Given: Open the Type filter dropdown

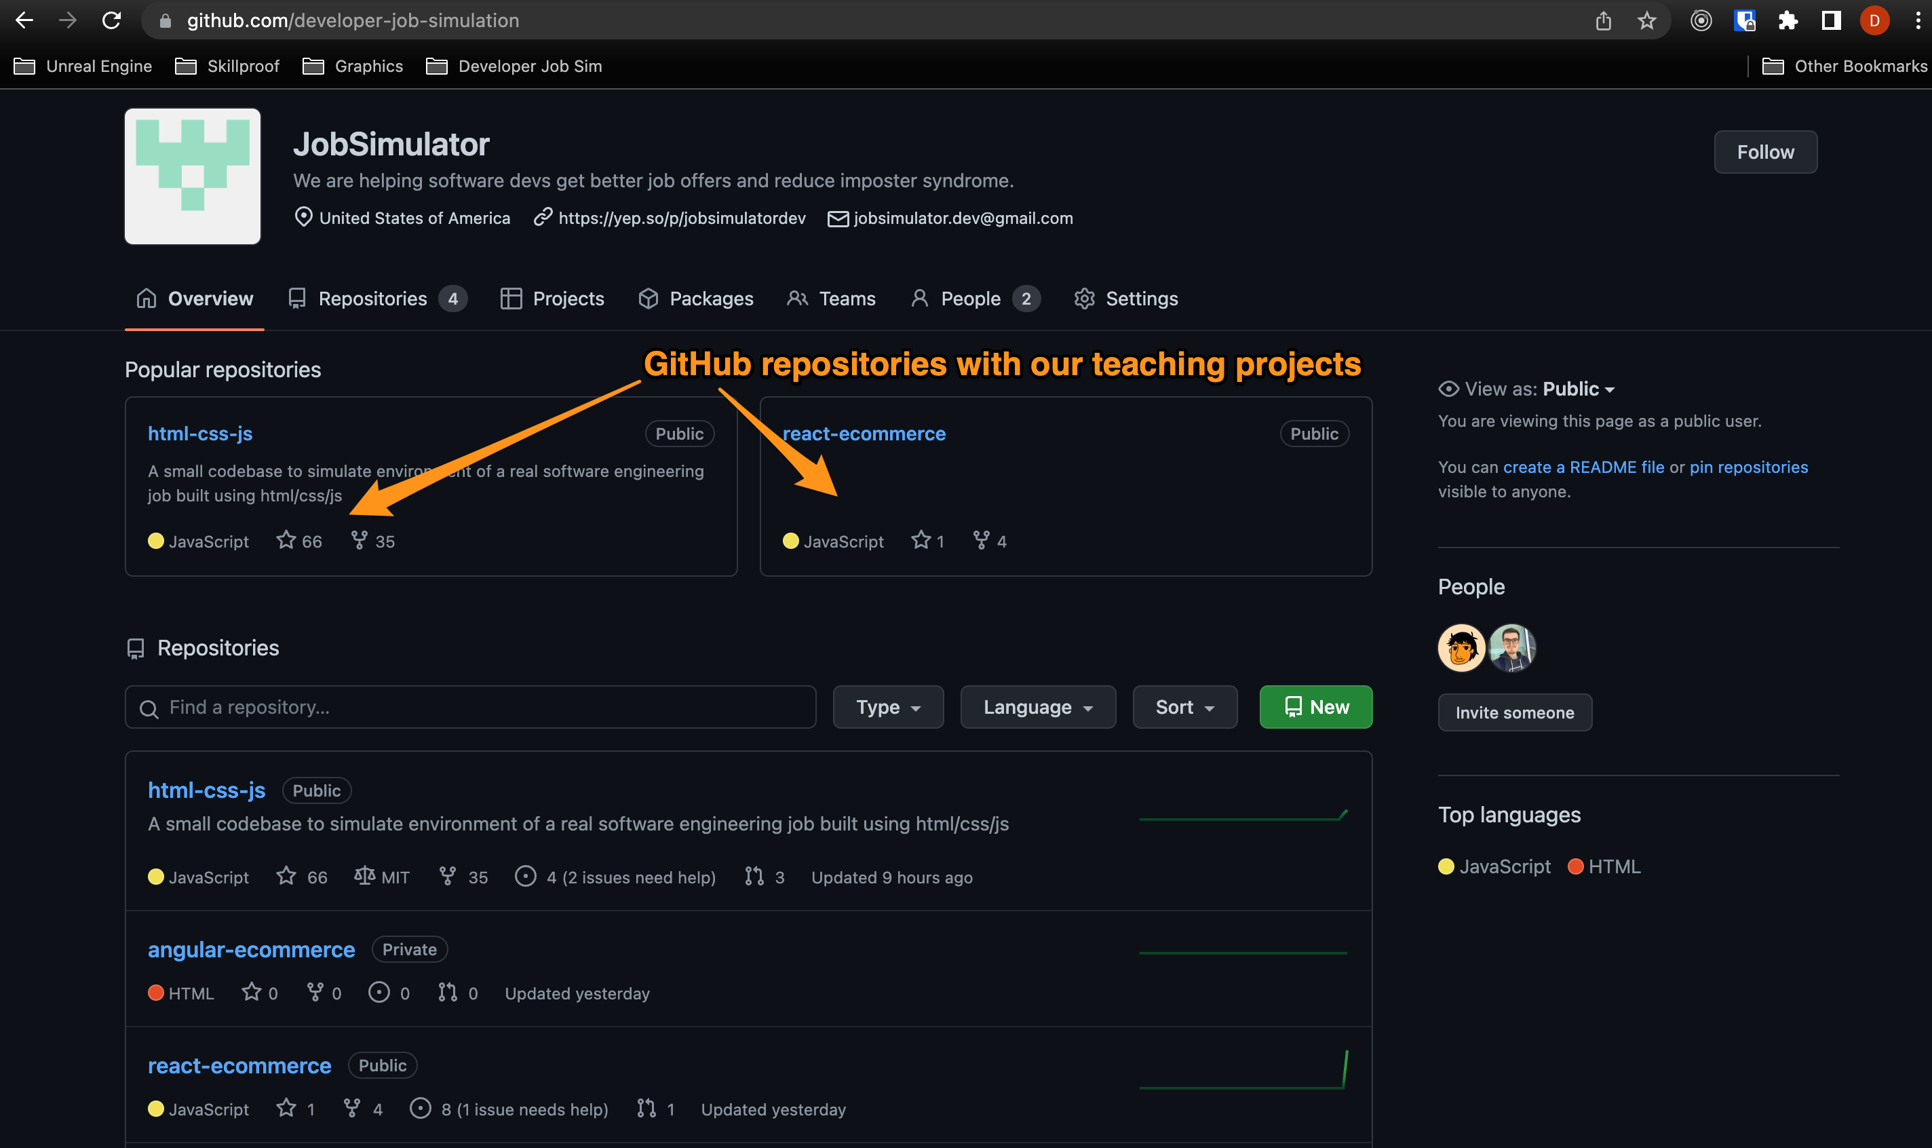Looking at the screenshot, I should 888,707.
